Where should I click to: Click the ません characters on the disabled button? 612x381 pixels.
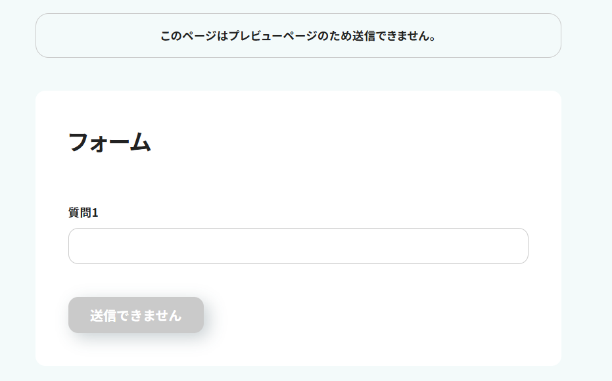pyautogui.click(x=164, y=315)
